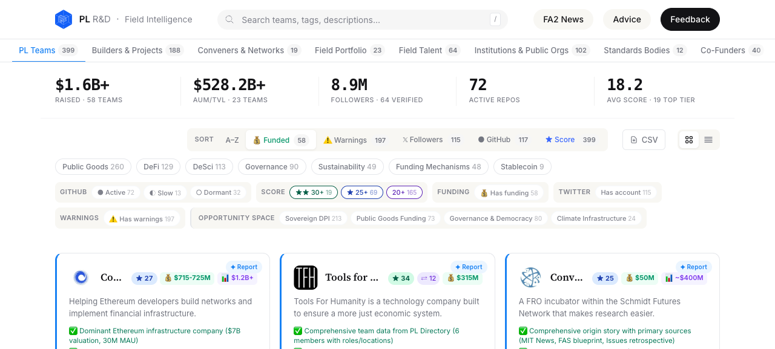The width and height of the screenshot is (775, 349).
Task: Click the search magnifier icon
Action: [229, 19]
